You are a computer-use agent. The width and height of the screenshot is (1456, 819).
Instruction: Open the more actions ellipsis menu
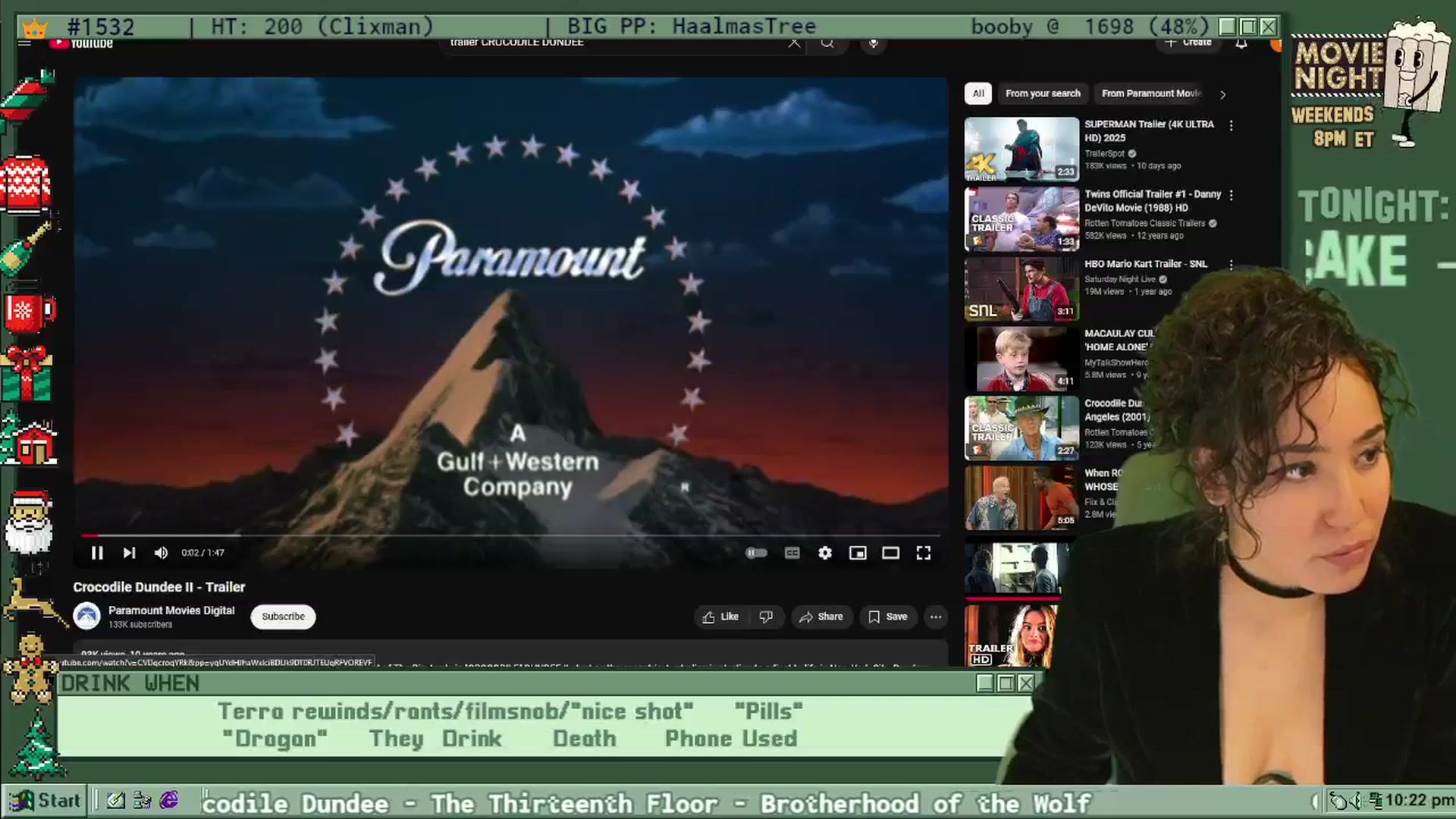[936, 617]
